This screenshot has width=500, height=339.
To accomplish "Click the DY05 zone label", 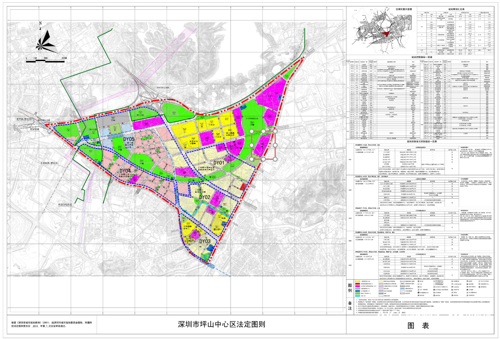I will (129, 139).
